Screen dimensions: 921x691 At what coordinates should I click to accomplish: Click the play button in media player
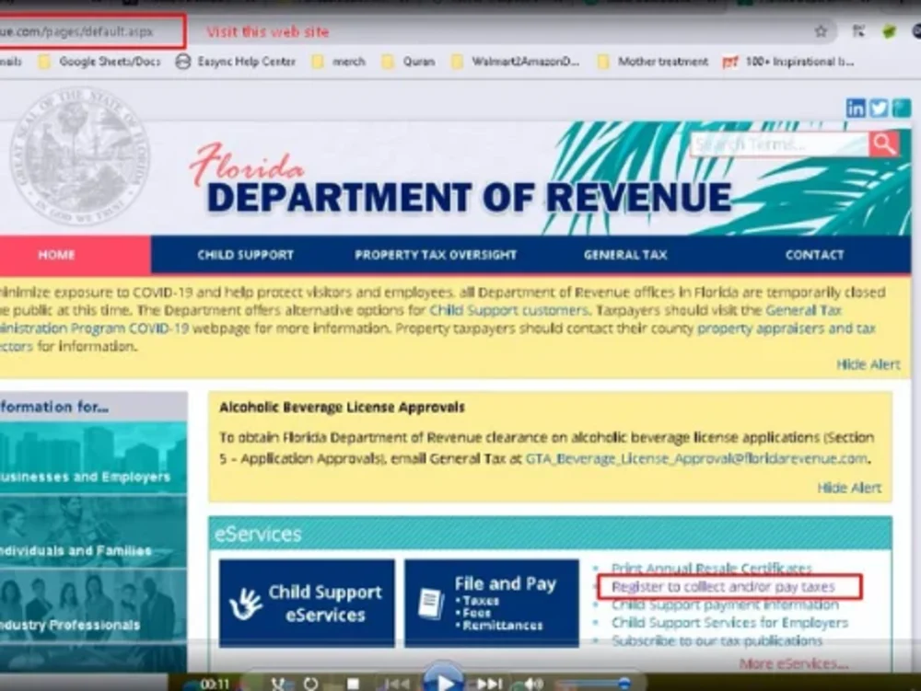tap(444, 681)
